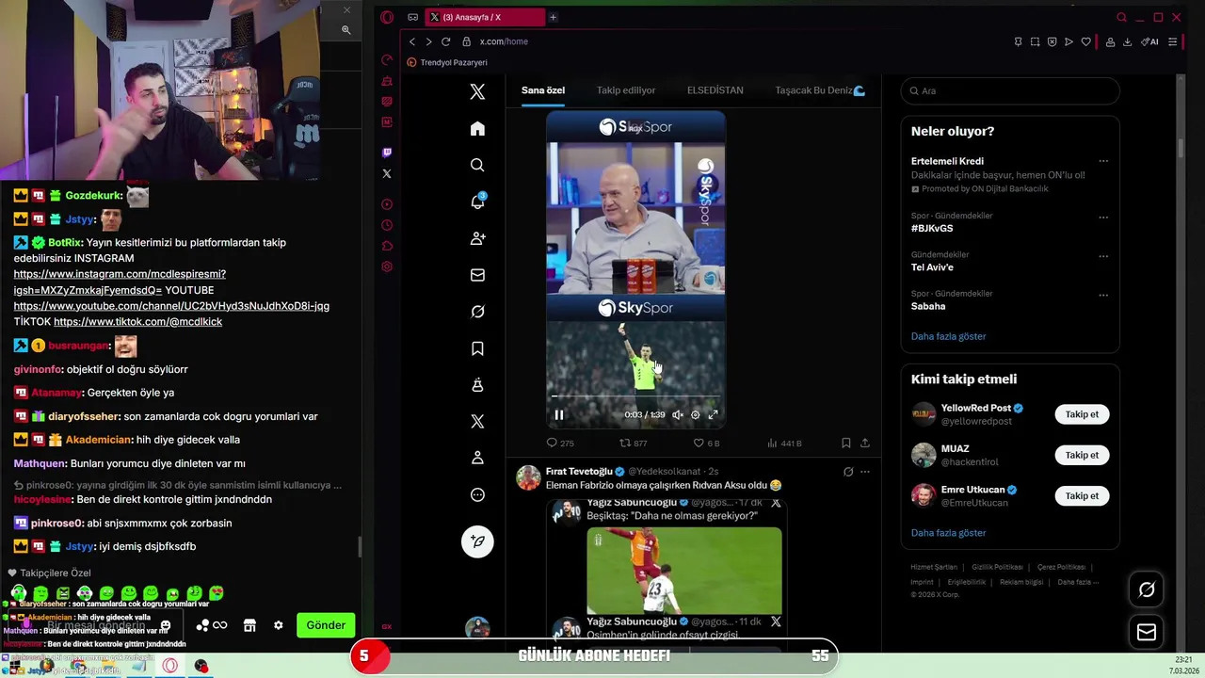Viewport: 1205px width, 678px height.
Task: Open the shop icon in chat bar
Action: [249, 625]
